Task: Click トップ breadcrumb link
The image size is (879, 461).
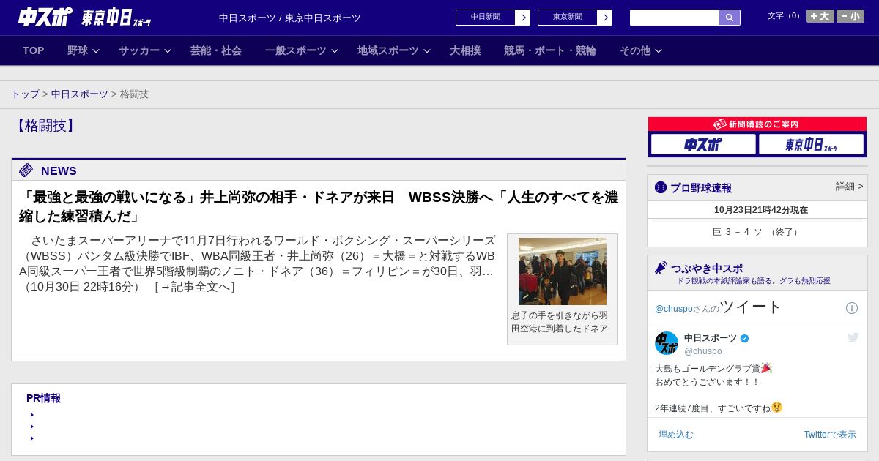Action: coord(26,94)
